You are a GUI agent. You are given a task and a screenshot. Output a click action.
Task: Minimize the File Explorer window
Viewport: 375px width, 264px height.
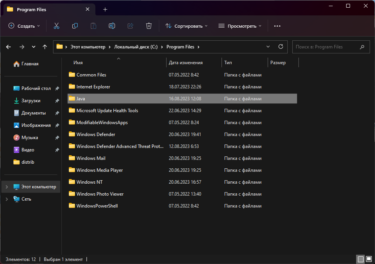click(331, 6)
